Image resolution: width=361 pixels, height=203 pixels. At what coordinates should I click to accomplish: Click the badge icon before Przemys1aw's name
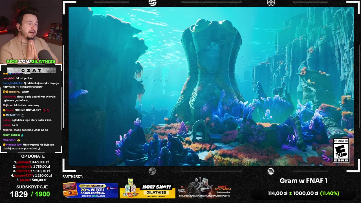coord(4,145)
